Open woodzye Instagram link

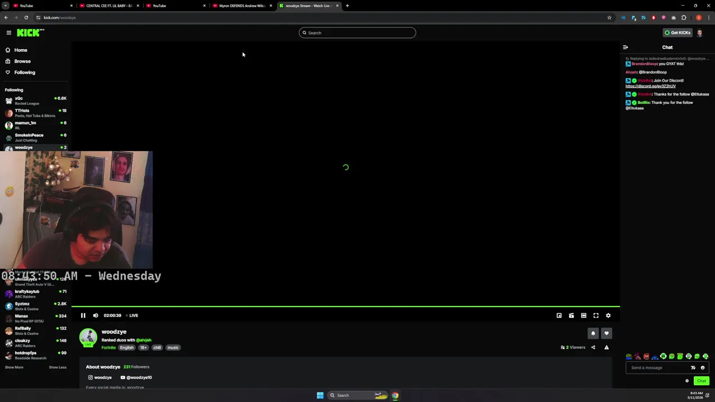pos(100,377)
